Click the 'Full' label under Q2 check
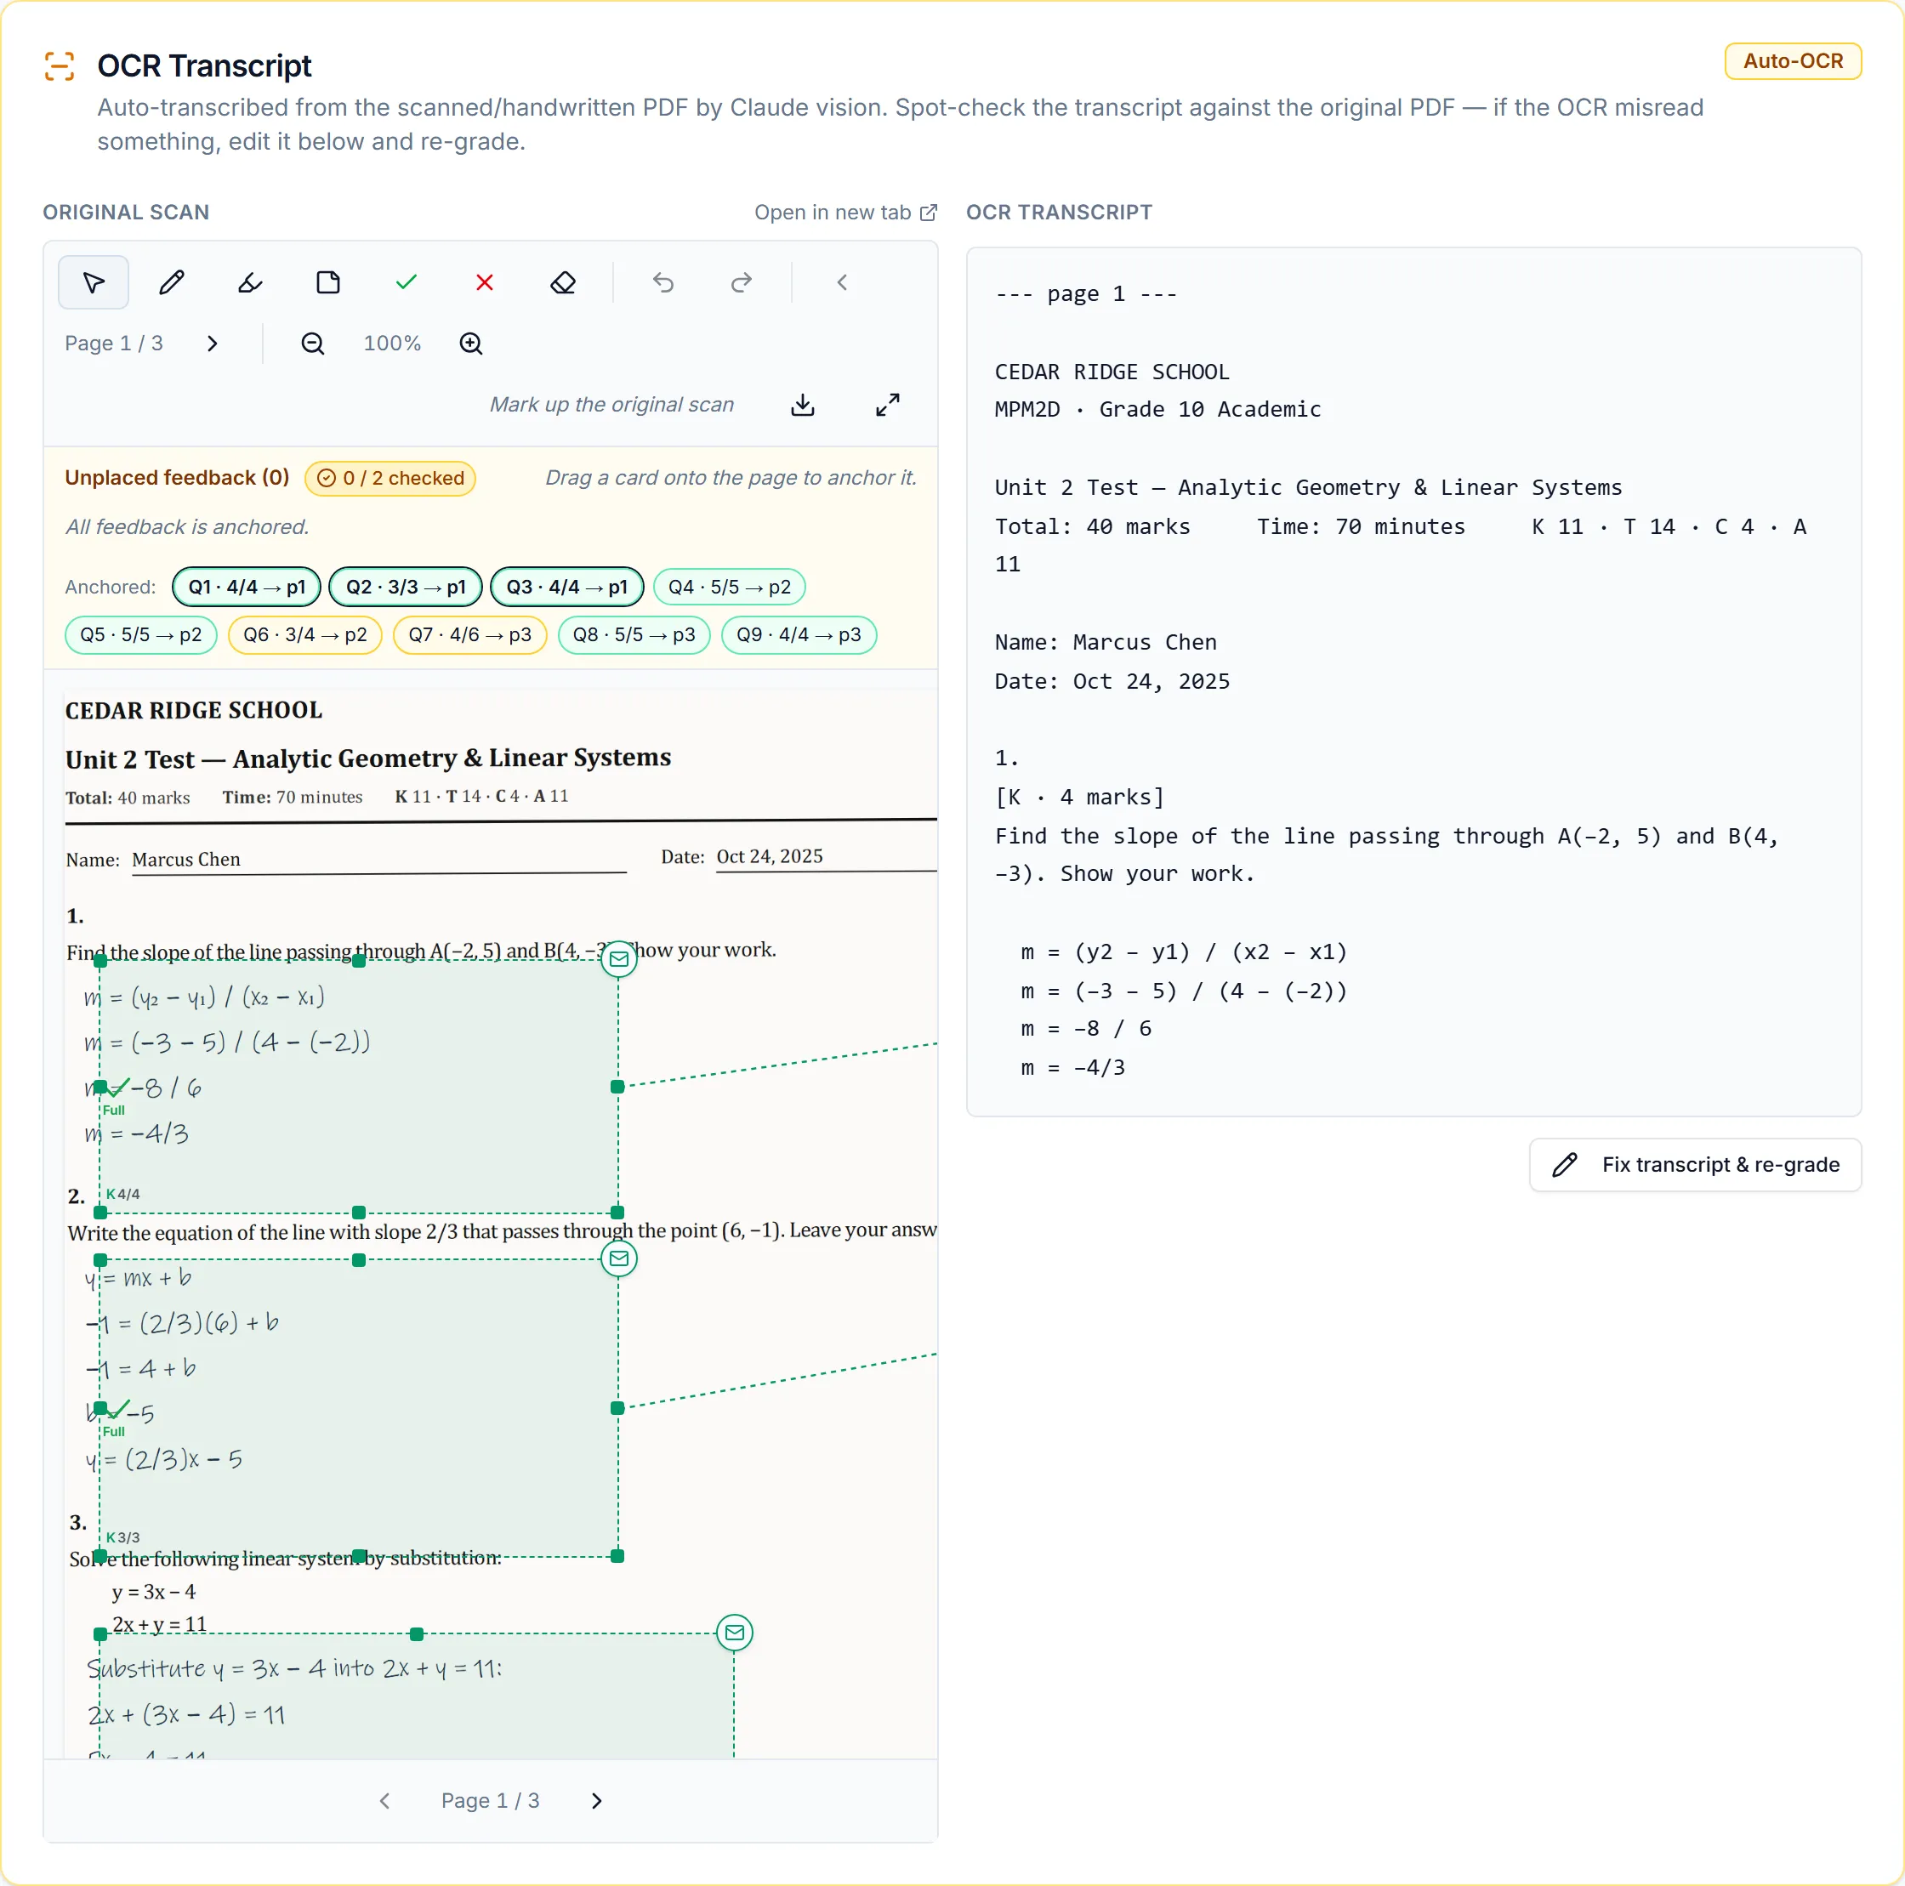 pos(114,1432)
